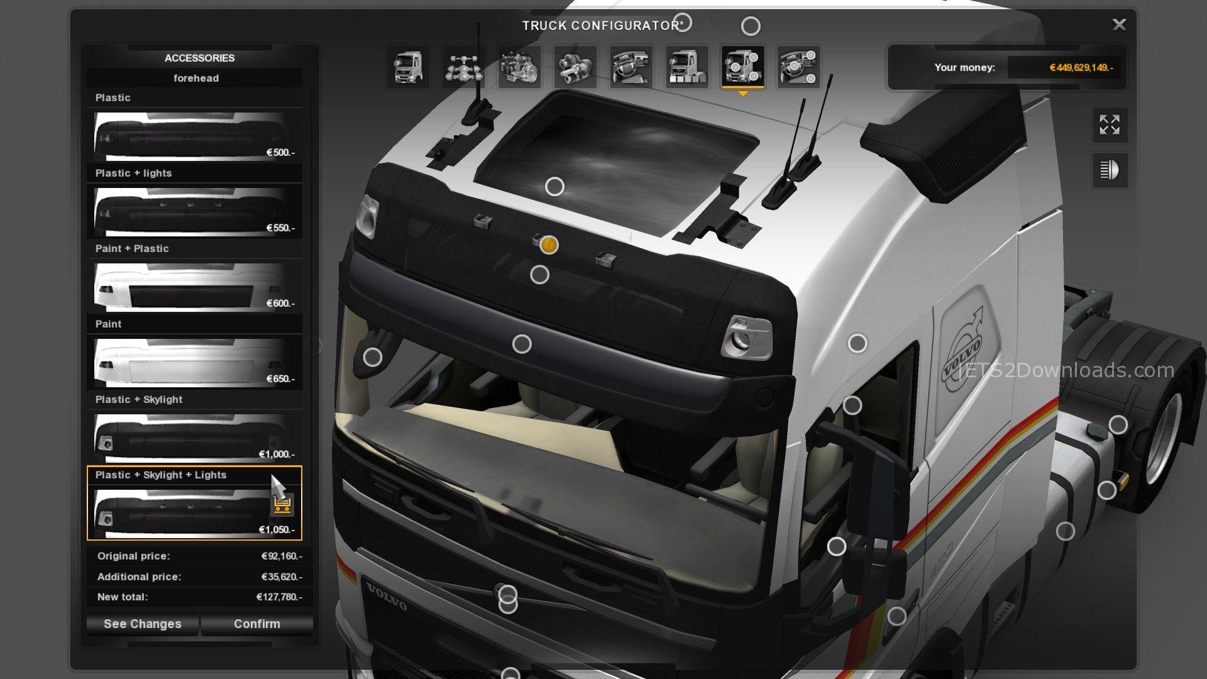The image size is (1207, 679).
Task: Open the paint job category icon
Action: point(686,67)
